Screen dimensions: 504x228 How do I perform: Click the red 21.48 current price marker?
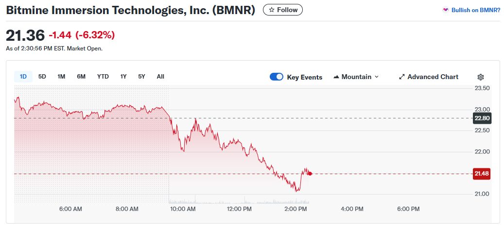[x=481, y=174]
